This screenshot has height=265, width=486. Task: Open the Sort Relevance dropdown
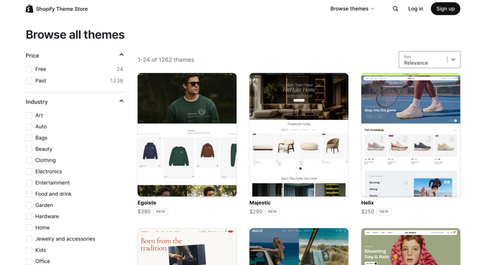pyautogui.click(x=429, y=60)
